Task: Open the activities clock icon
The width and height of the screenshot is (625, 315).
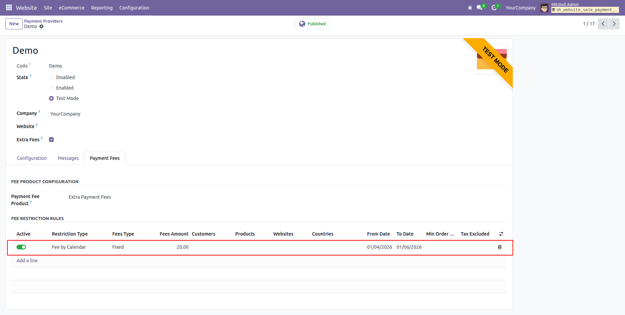Action: click(494, 8)
